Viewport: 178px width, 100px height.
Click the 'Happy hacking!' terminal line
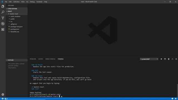pos(36,92)
